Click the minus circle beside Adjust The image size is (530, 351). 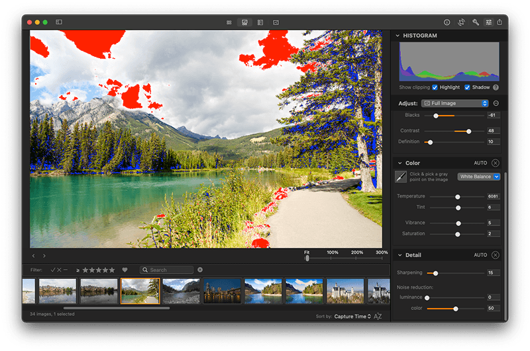(x=496, y=103)
